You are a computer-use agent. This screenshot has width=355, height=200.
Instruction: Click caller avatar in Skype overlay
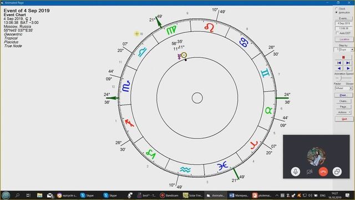click(316, 156)
